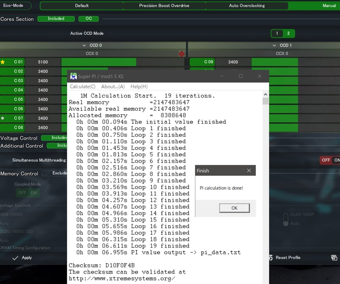Select core C 06 button

(x=12, y=109)
